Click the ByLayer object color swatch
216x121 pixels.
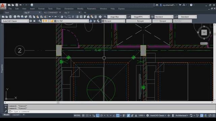click(x=103, y=21)
